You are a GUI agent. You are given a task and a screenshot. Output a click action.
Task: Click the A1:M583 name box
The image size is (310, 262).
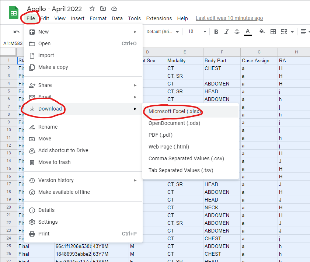click(13, 43)
